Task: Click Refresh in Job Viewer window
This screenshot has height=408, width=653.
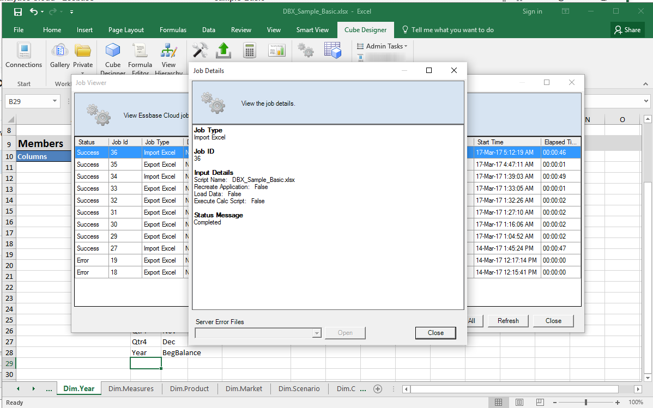Action: point(508,321)
